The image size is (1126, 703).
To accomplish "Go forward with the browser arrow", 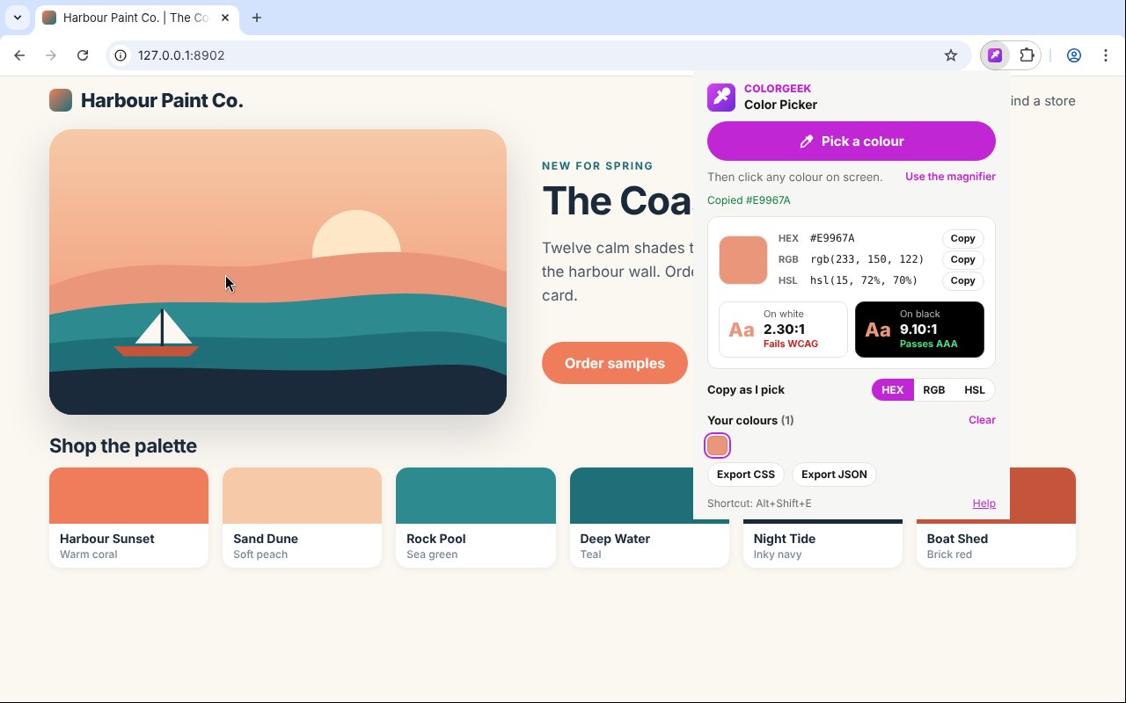I will coord(51,55).
